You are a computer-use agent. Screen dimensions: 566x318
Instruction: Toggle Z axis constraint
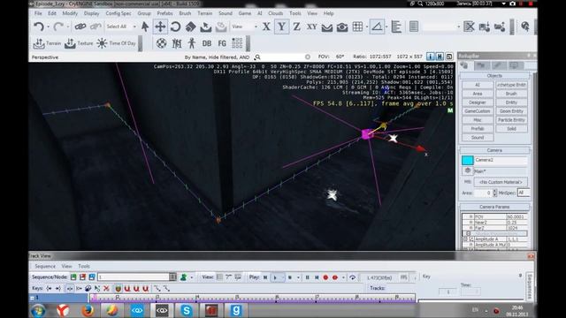click(297, 26)
